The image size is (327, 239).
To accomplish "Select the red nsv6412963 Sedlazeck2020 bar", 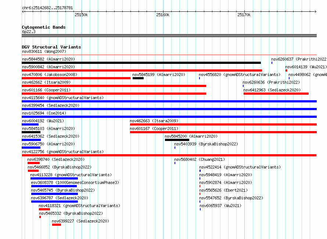I will click(x=276, y=94).
